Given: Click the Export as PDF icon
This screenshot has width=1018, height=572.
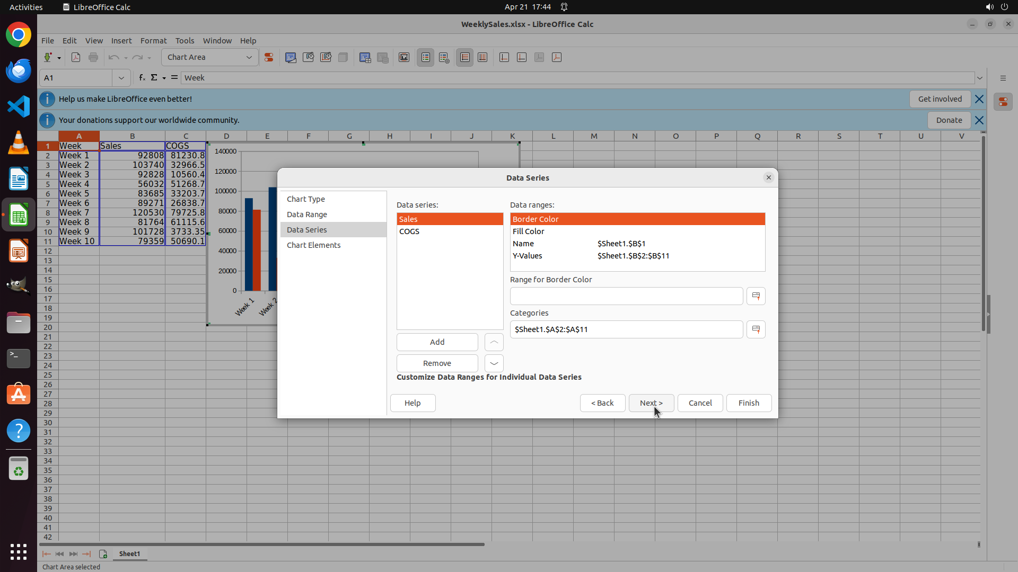Looking at the screenshot, I should coord(76,57).
